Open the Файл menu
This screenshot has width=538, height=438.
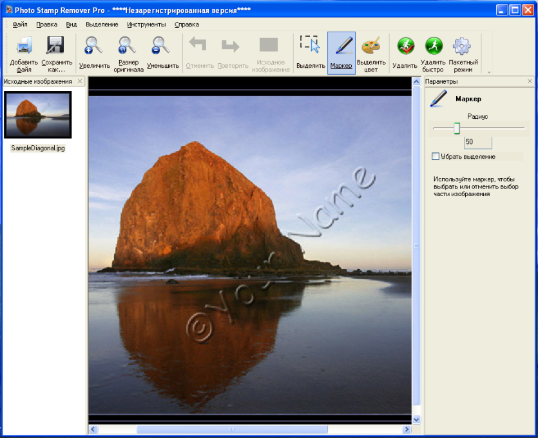tap(20, 25)
